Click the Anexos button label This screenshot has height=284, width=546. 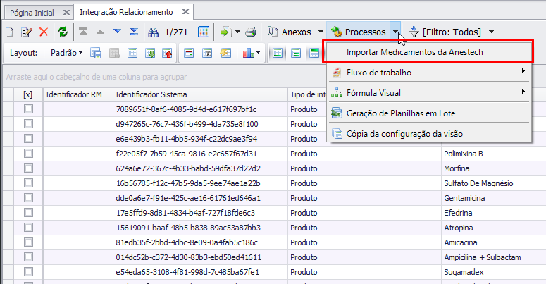click(297, 32)
